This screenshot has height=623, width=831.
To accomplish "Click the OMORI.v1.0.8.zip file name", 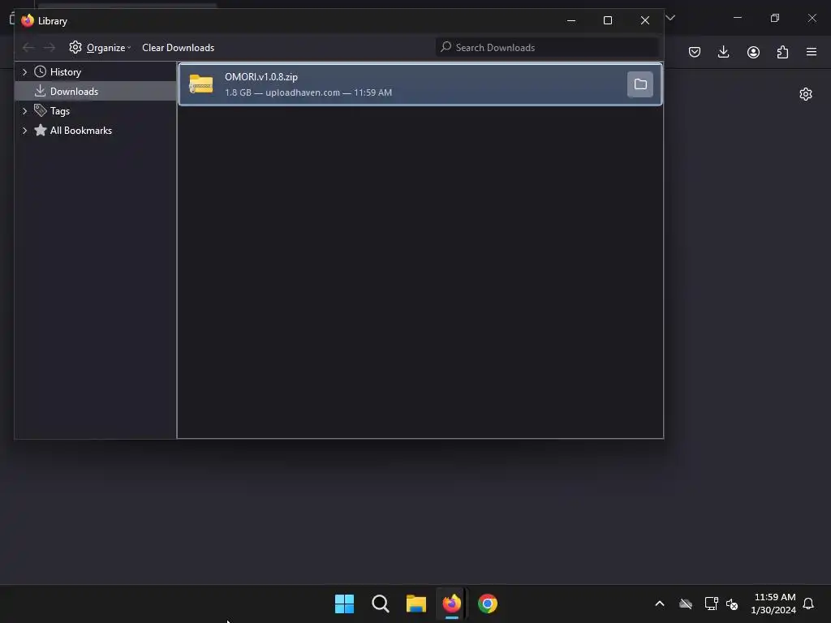I will 261,77.
